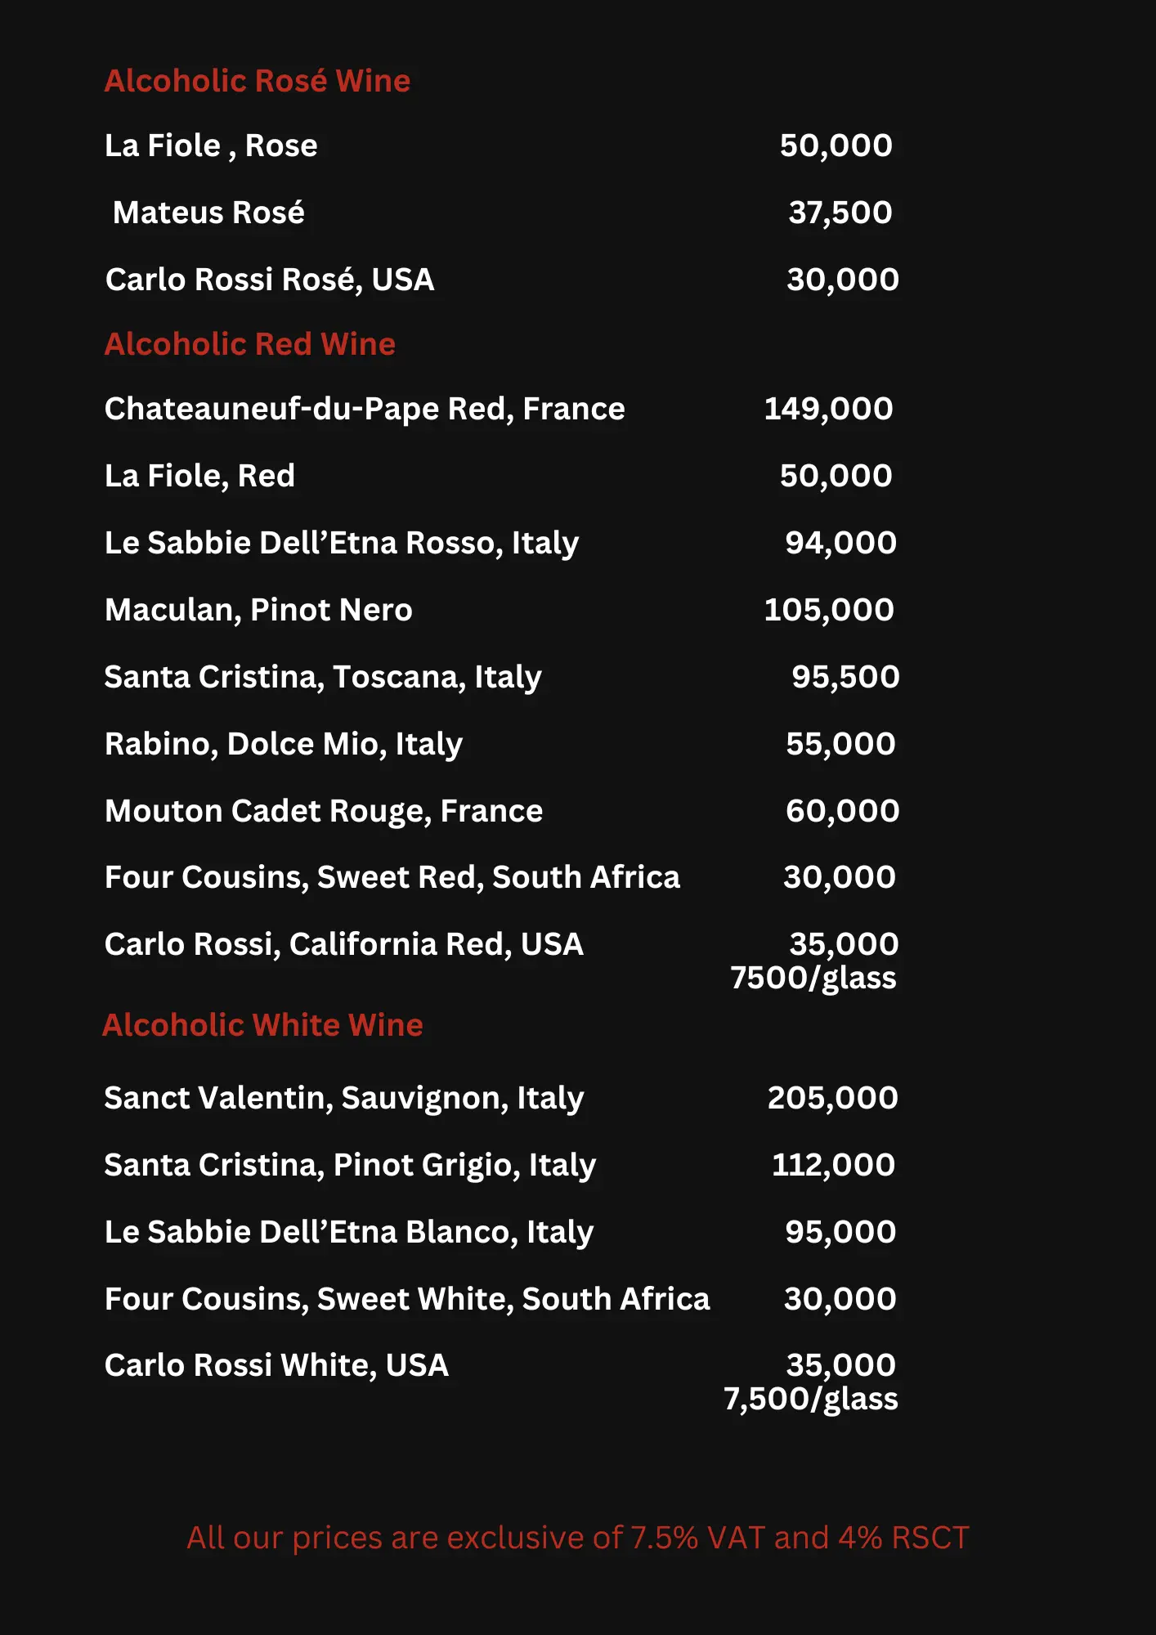Click the Alcoholic White Wine heading

click(262, 1025)
